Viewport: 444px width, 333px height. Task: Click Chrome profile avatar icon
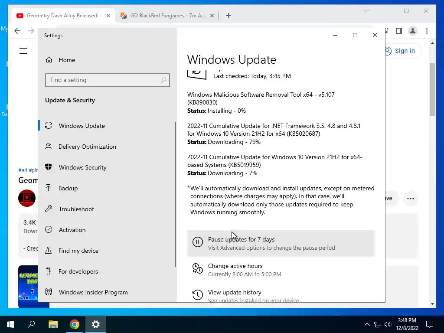[413, 31]
